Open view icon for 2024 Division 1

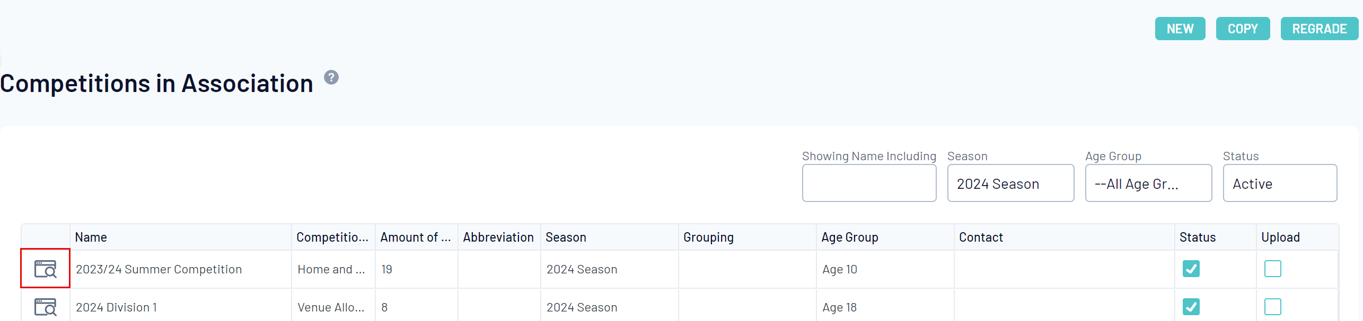coord(45,307)
